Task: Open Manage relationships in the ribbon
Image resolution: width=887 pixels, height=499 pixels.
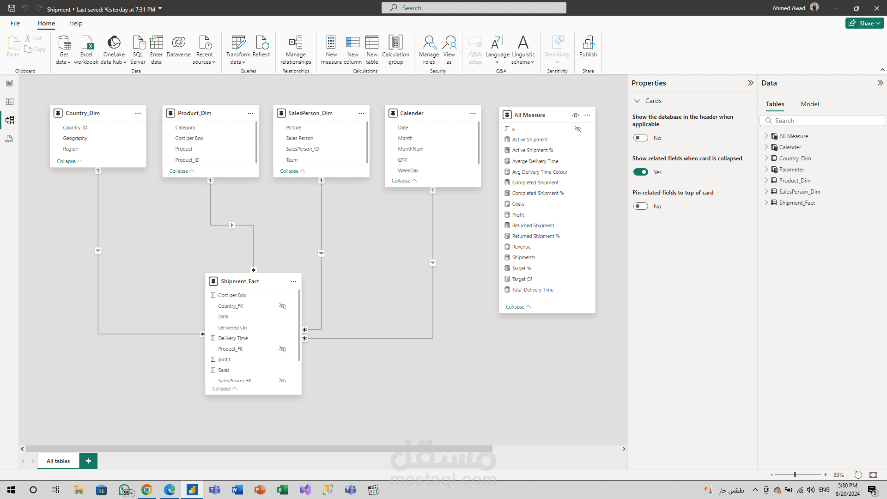Action: [x=296, y=49]
